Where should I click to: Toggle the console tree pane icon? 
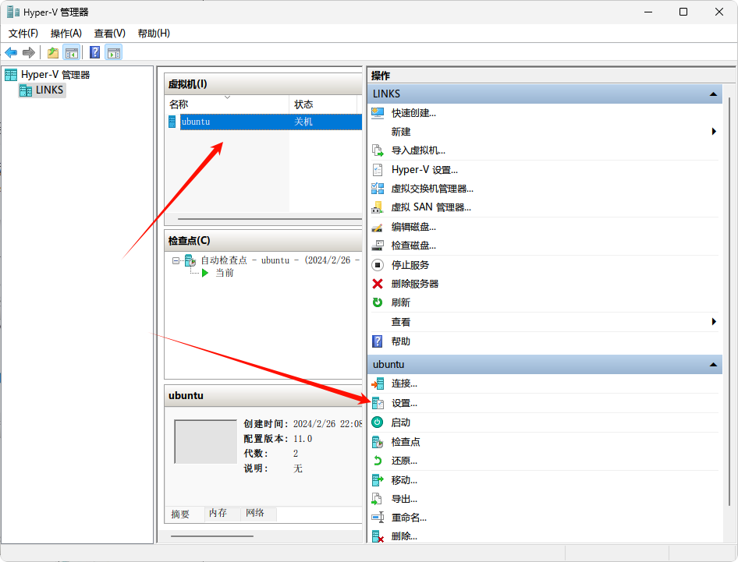72,53
